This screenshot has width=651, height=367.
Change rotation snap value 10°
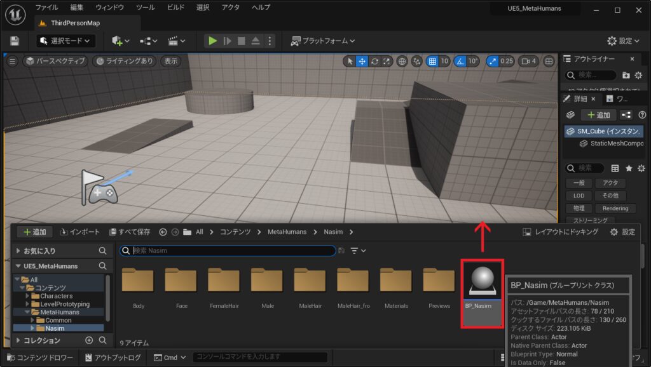tap(473, 61)
